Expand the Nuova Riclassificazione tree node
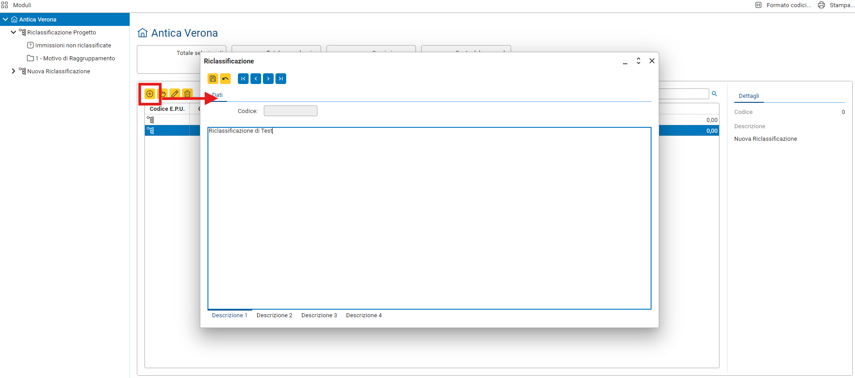The height and width of the screenshot is (378, 855). (x=13, y=71)
